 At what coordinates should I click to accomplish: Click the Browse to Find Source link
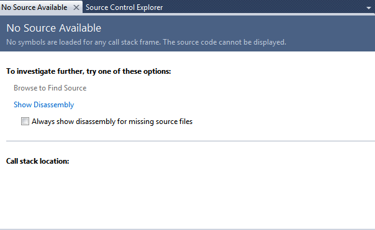pyautogui.click(x=50, y=88)
